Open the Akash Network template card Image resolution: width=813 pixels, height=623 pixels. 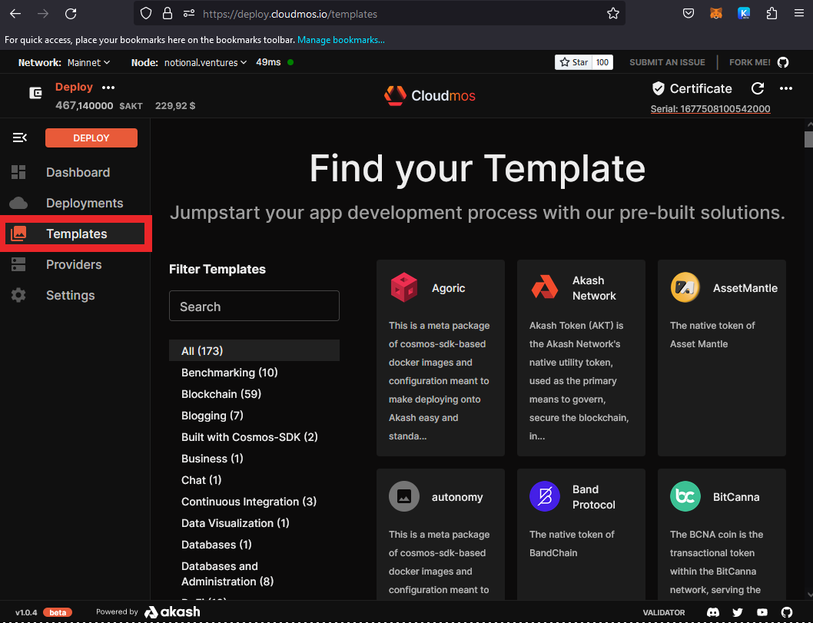[x=581, y=357]
